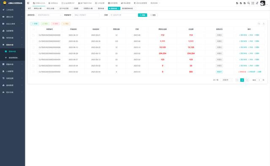This screenshot has width=270, height=166.
Task: Open the person icon sidebar item
Action: point(12,71)
